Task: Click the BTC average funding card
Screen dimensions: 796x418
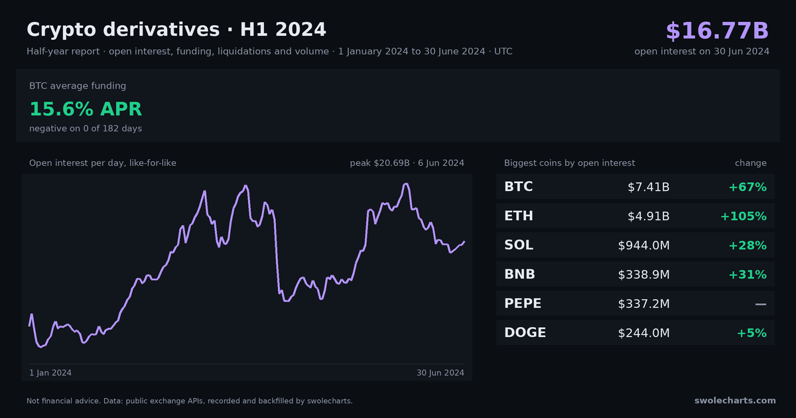Action: point(398,105)
